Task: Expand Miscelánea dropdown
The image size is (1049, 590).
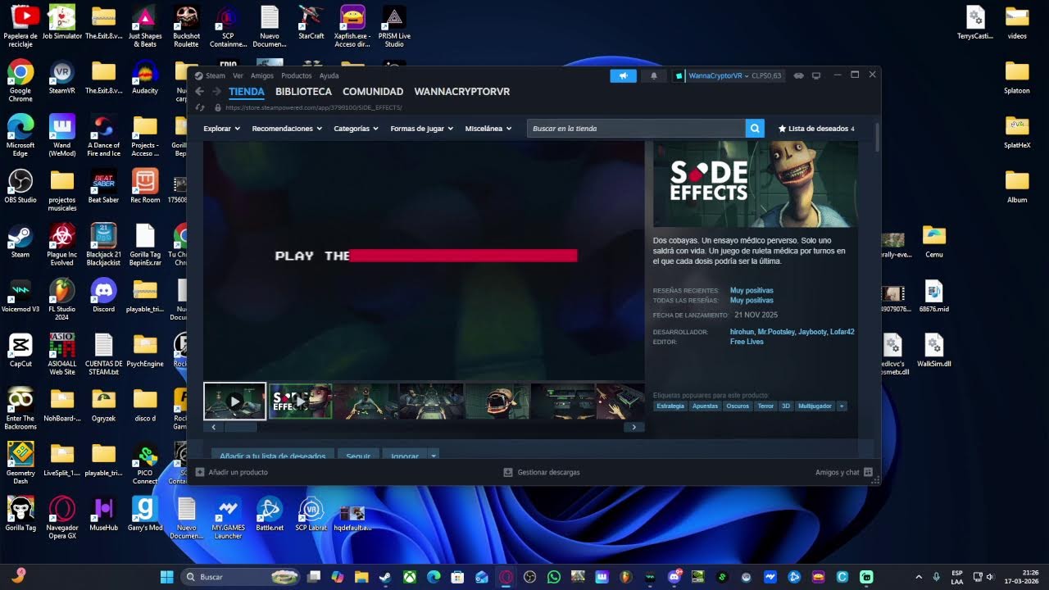Action: (488, 129)
